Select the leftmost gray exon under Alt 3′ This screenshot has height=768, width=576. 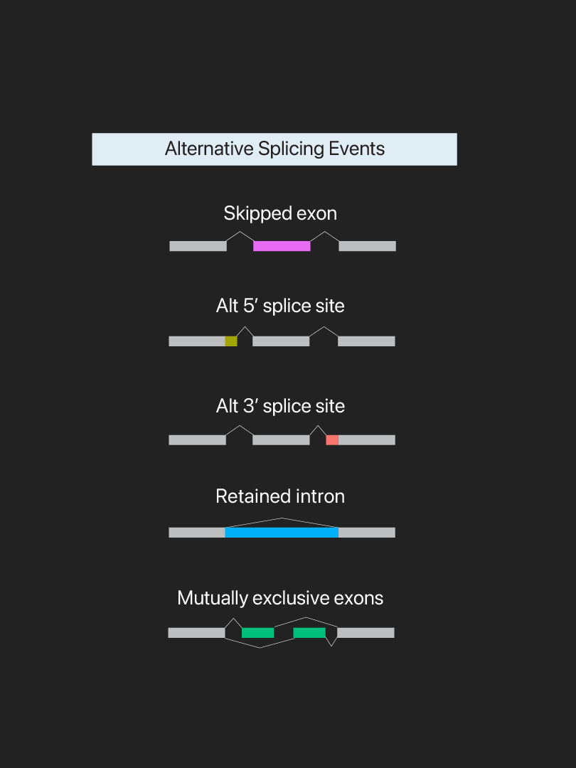click(x=197, y=440)
